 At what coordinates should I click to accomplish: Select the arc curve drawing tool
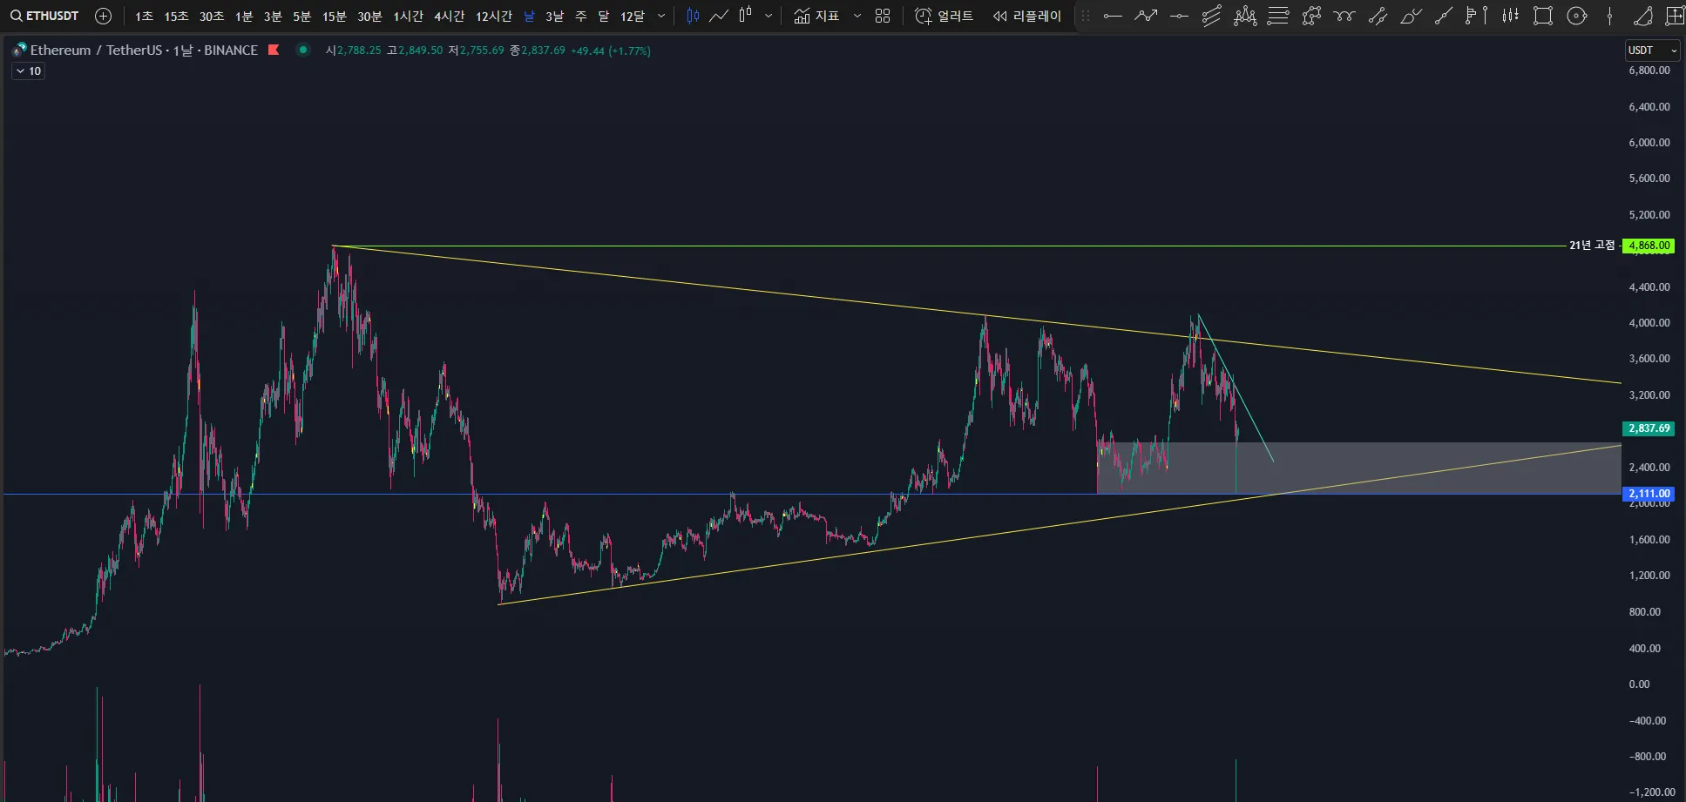coord(1642,16)
